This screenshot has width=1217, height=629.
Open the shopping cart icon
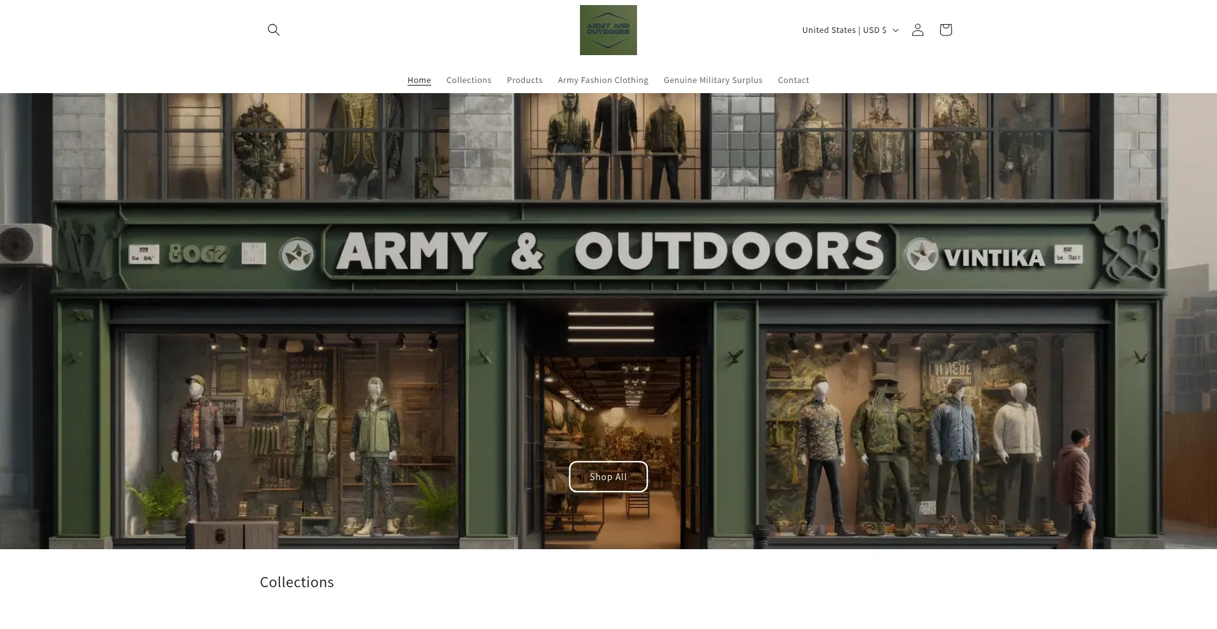click(x=945, y=30)
